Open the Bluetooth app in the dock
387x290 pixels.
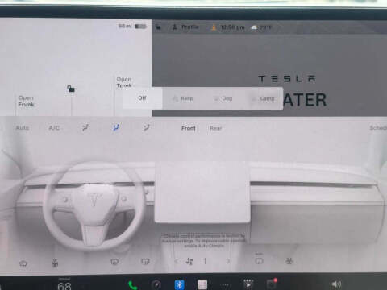click(179, 284)
